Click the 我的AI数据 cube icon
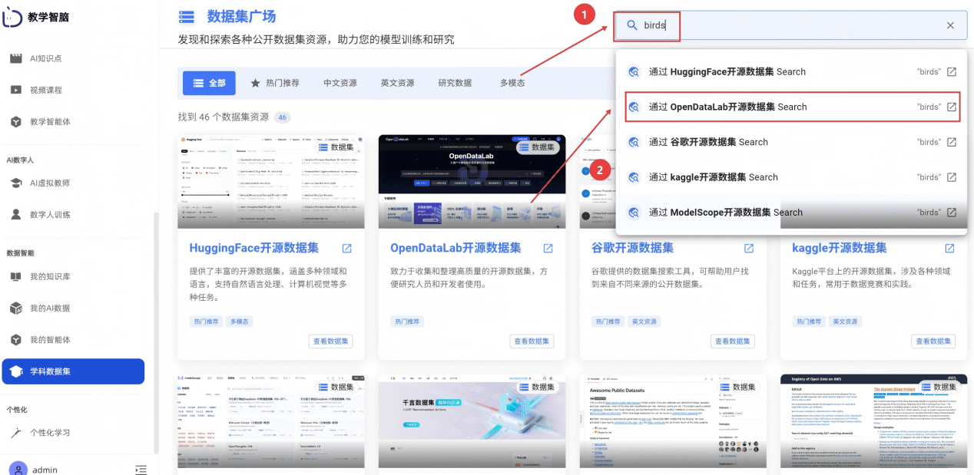This screenshot has height=475, width=974. point(15,308)
